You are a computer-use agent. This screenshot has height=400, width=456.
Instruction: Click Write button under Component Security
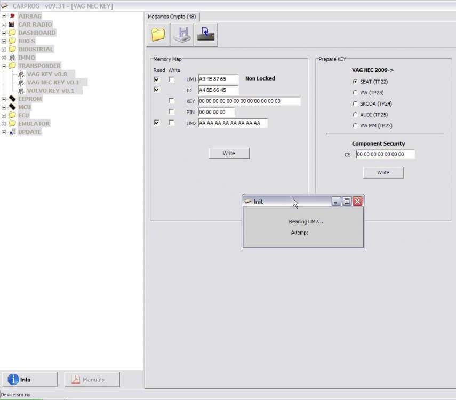[383, 172]
